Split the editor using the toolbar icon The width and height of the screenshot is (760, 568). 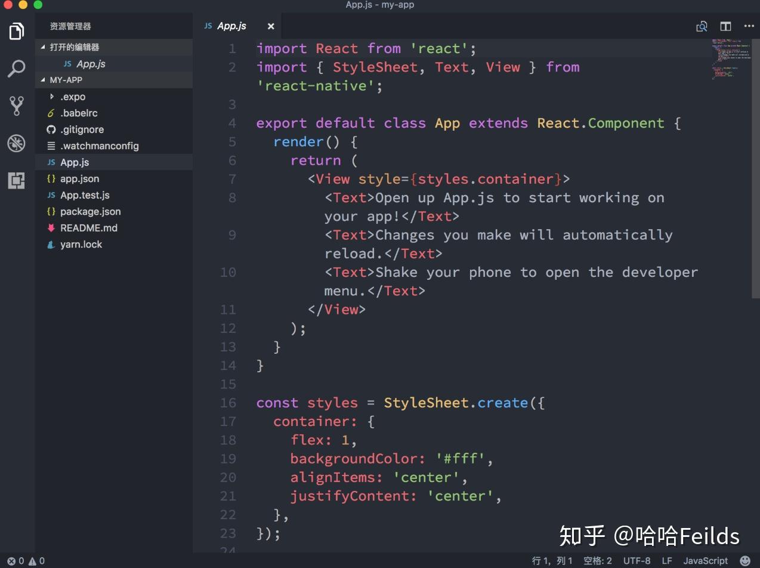click(725, 26)
